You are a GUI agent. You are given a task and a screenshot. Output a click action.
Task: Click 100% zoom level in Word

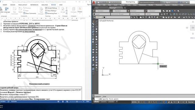tap(88, 102)
